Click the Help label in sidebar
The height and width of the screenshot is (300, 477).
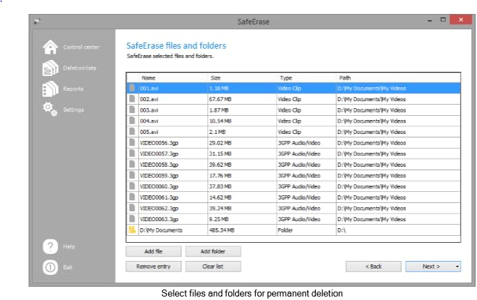tap(69, 246)
